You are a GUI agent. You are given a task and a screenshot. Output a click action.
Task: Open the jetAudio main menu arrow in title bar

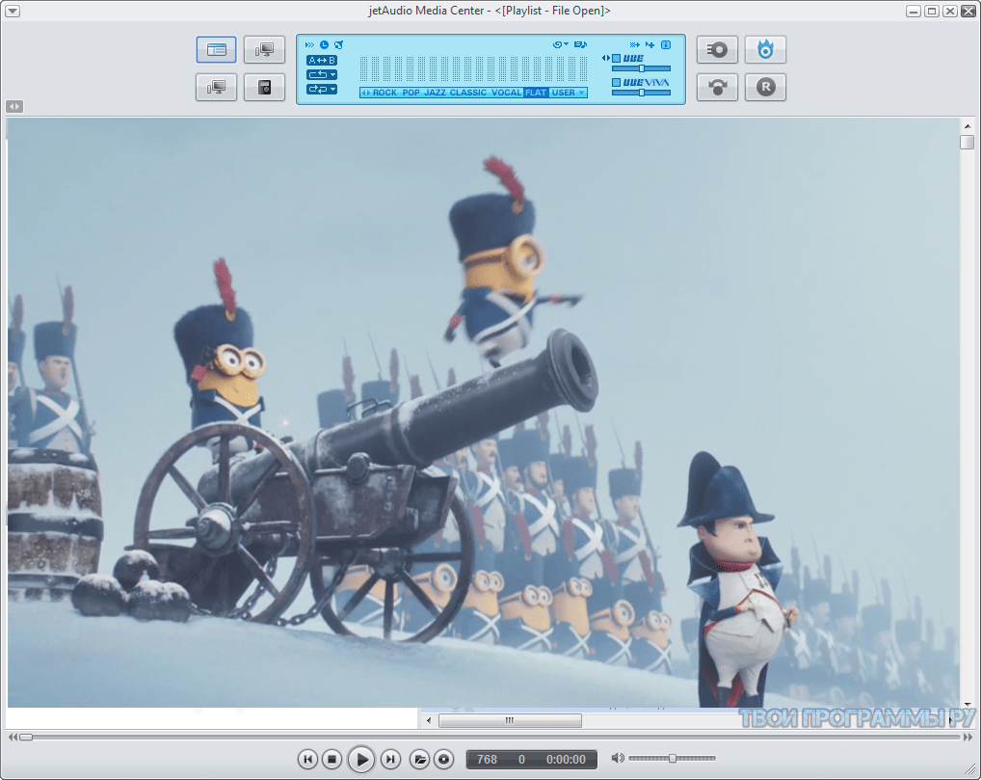tap(12, 11)
